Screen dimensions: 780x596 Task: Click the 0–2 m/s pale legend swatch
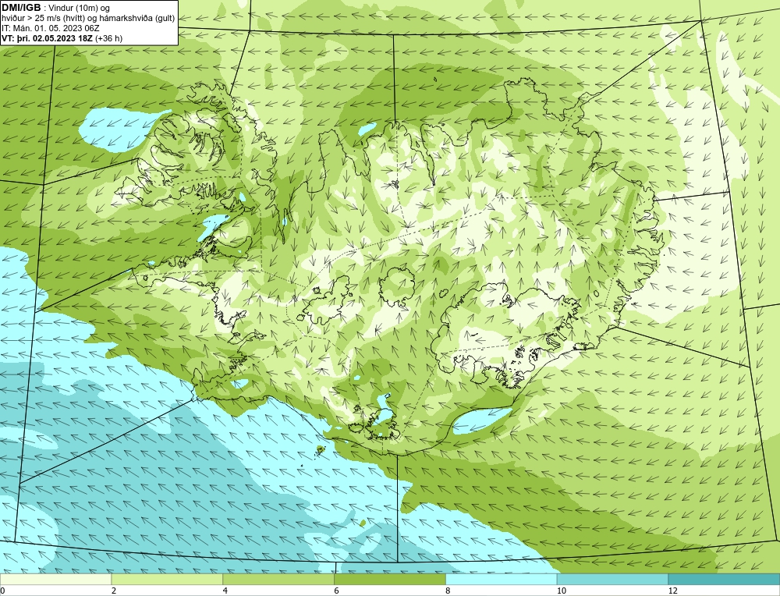click(55, 579)
